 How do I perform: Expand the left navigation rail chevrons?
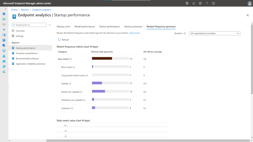[6, 9]
